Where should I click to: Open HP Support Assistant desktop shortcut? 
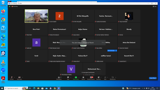point(3,29)
